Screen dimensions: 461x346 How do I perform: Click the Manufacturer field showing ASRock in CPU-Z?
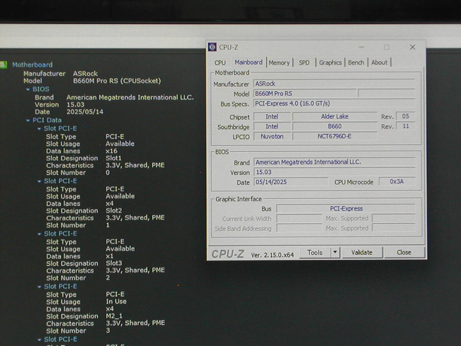tap(334, 84)
